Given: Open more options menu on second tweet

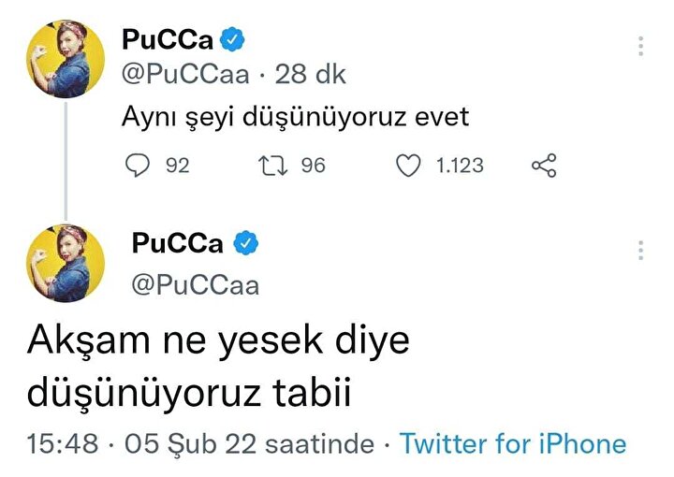Looking at the screenshot, I should coord(641,250).
